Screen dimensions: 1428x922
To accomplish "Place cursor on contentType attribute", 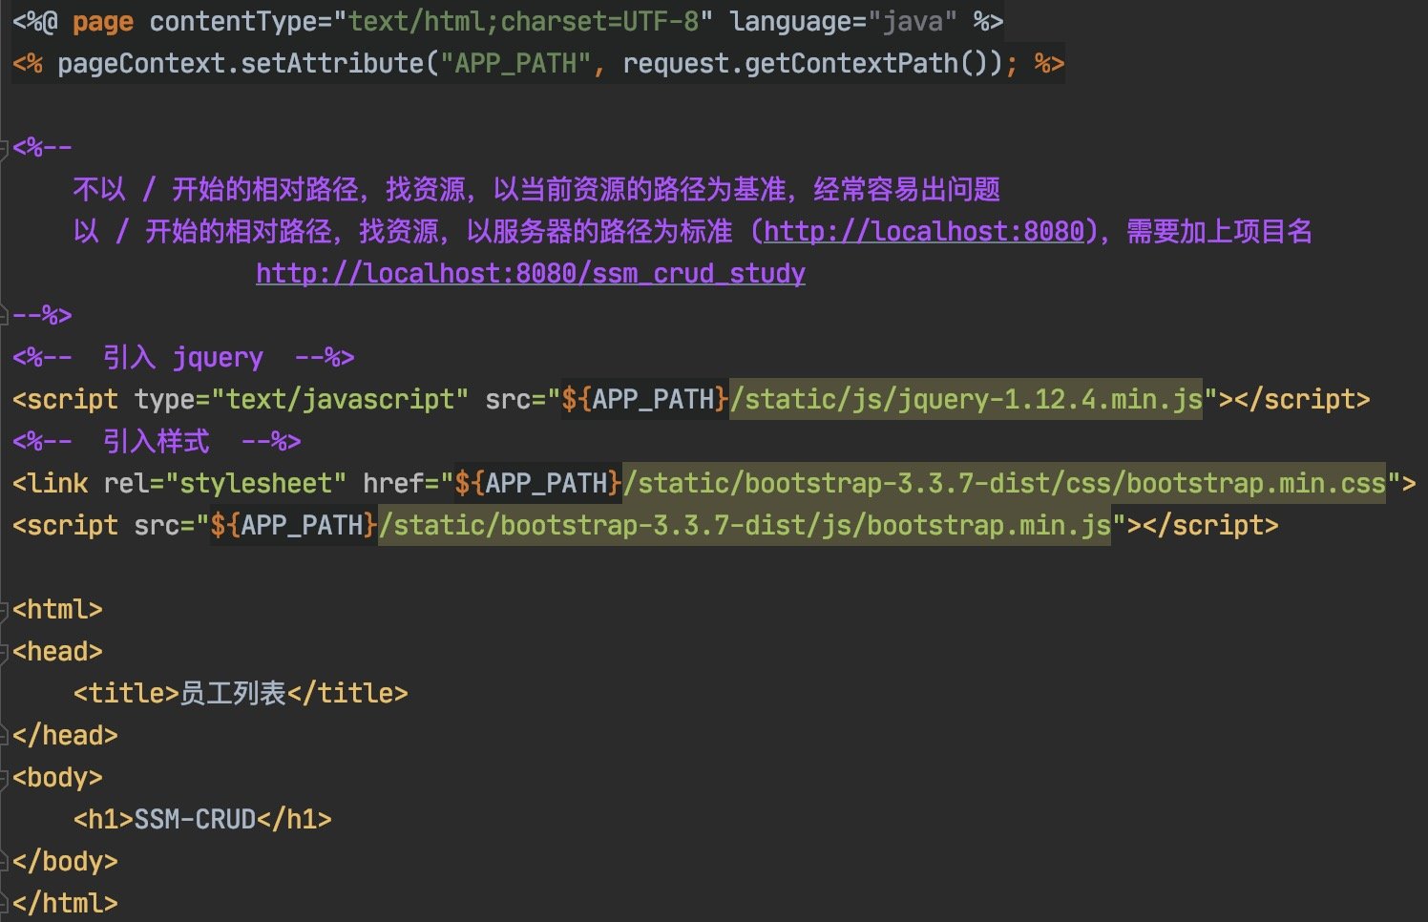I will pyautogui.click(x=233, y=22).
